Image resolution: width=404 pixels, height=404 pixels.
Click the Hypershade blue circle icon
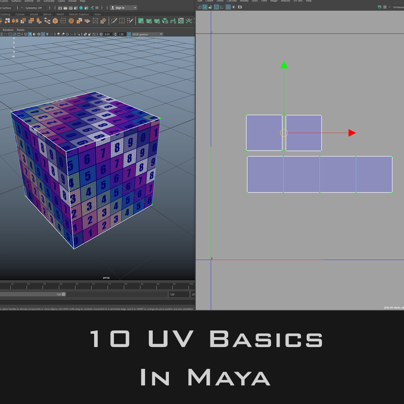click(x=81, y=8)
